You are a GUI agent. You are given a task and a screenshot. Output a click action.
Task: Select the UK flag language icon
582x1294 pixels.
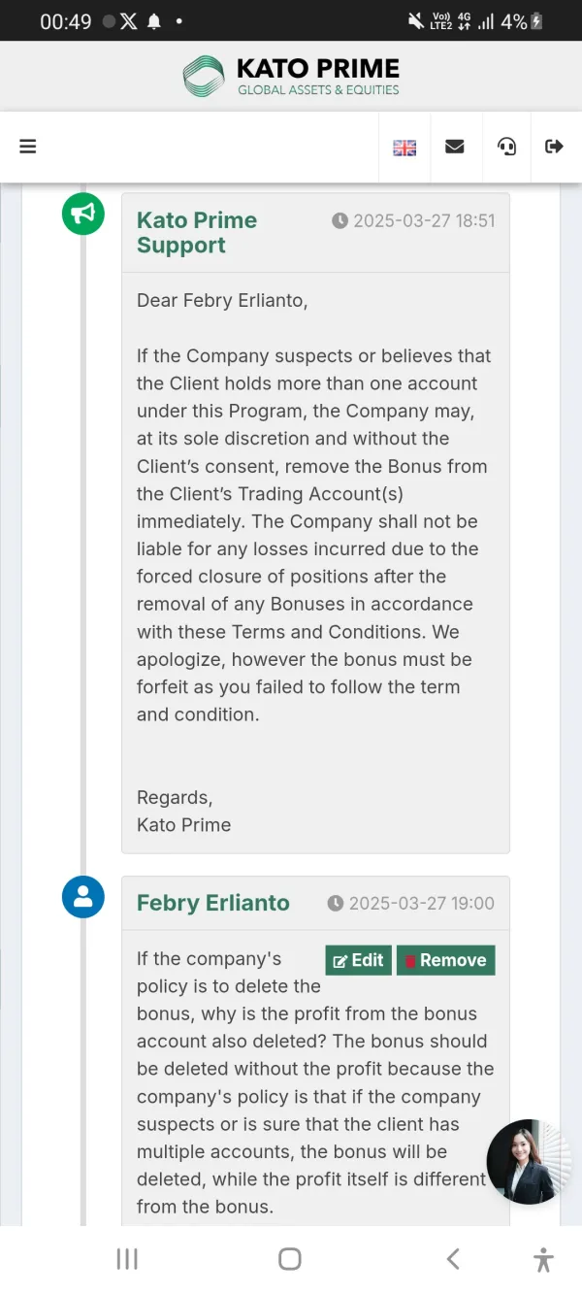click(x=404, y=148)
